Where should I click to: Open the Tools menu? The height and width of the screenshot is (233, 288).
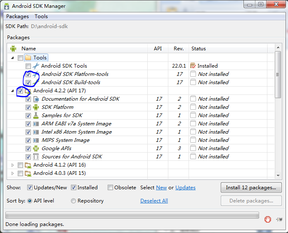click(41, 16)
